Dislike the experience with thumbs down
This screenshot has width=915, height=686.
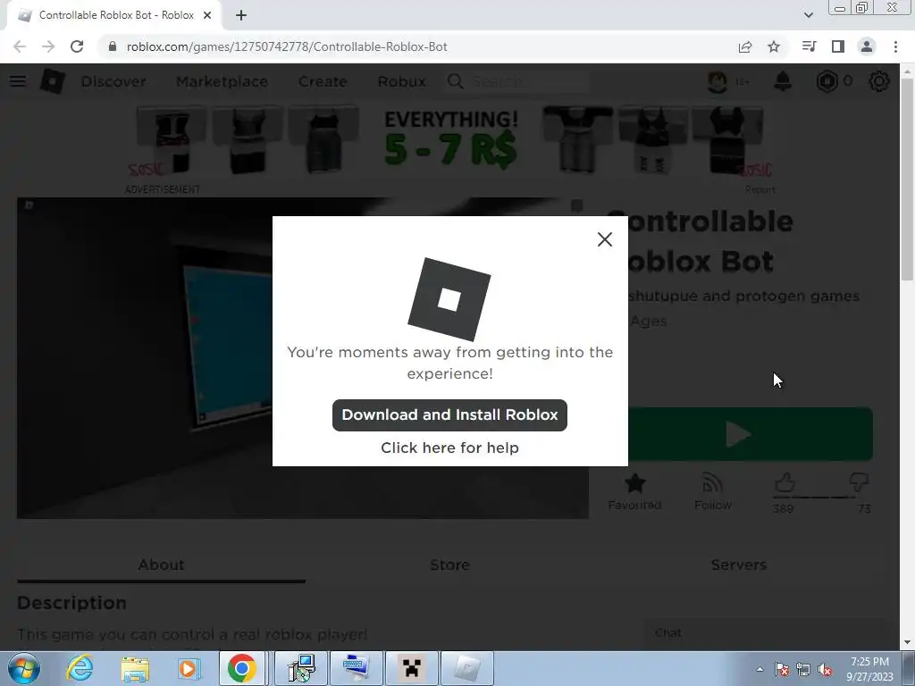tap(859, 483)
